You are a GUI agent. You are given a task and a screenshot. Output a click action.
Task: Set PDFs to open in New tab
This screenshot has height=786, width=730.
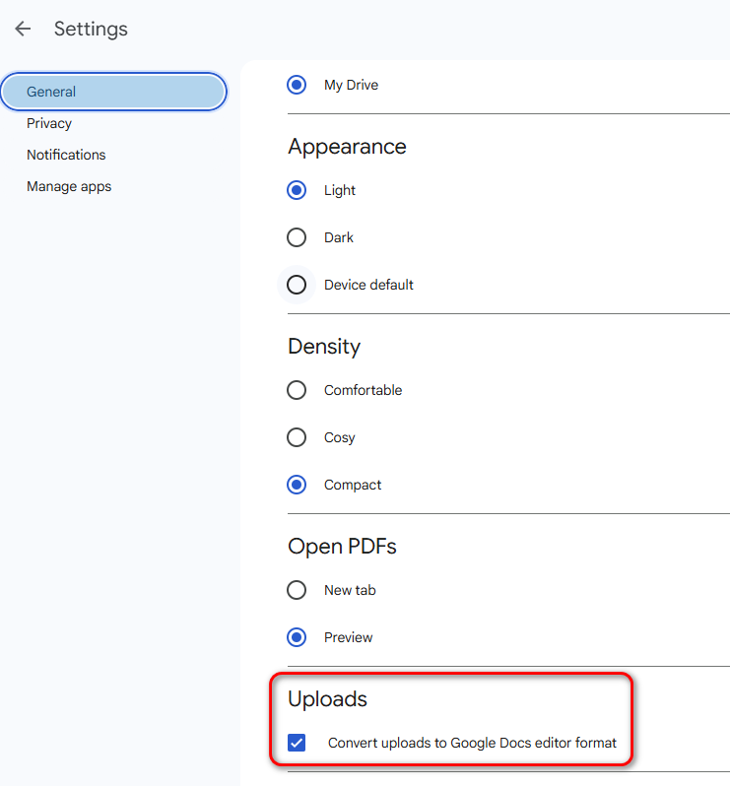click(297, 590)
